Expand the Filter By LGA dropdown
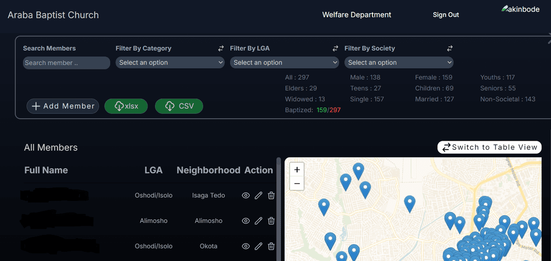This screenshot has width=551, height=261. (284, 63)
